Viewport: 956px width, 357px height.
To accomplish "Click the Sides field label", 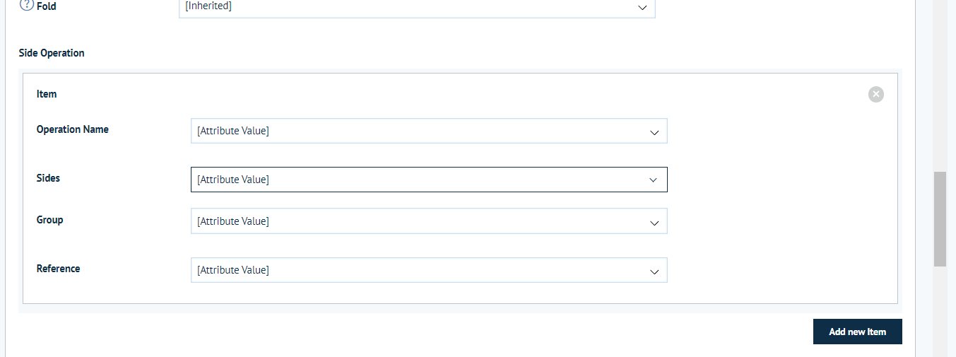I will (48, 178).
